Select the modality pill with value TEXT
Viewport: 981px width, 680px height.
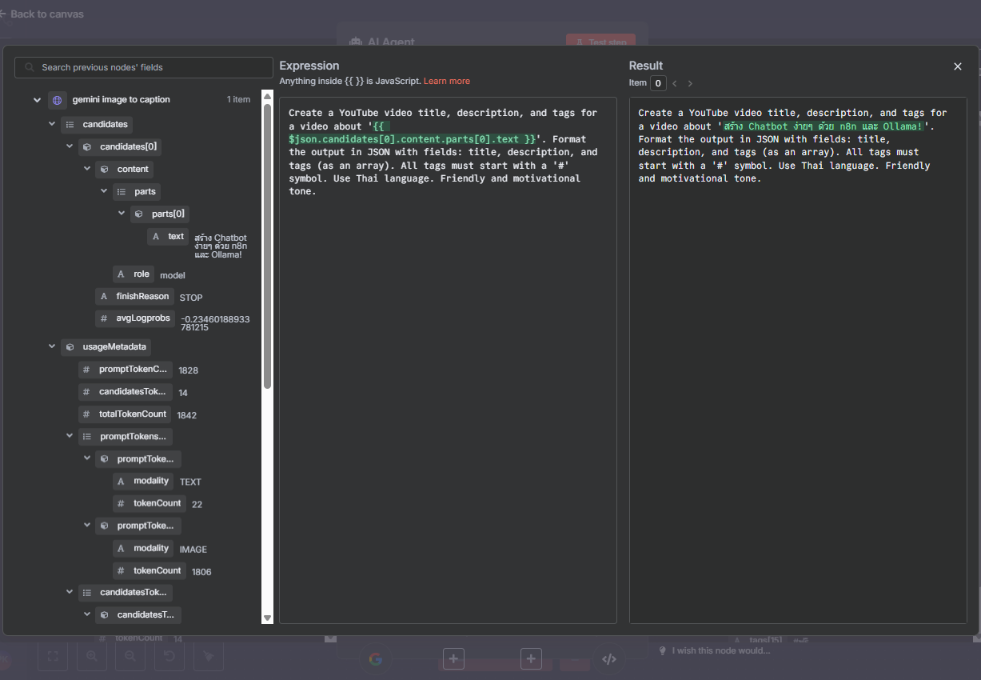coord(143,481)
